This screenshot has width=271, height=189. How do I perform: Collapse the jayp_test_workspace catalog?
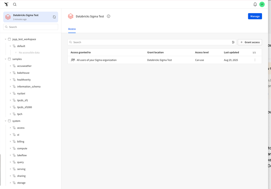tap(6, 39)
